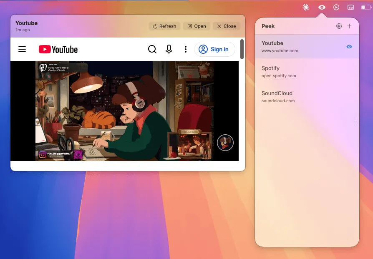The image size is (373, 259).
Task: Open the three-dot options menu on YouTube
Action: point(185,49)
